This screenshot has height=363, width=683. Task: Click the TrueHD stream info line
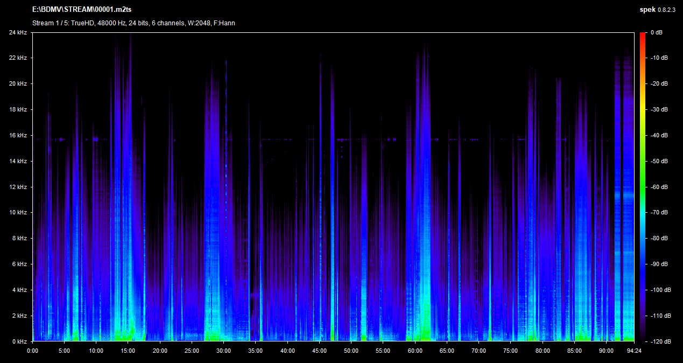point(133,23)
